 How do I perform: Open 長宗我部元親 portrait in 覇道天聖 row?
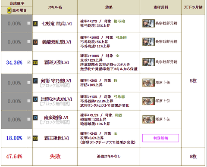pos(148,62)
